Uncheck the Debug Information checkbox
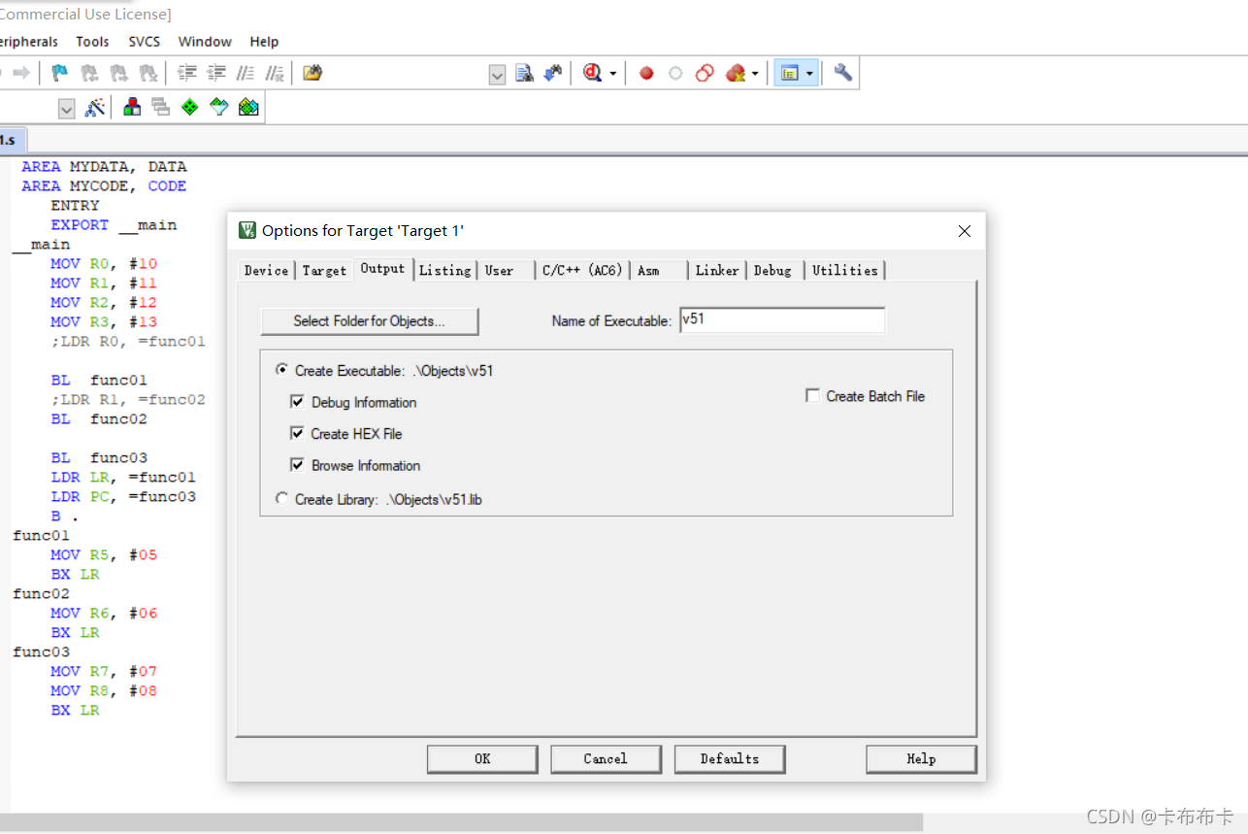This screenshot has height=834, width=1248. [x=298, y=402]
